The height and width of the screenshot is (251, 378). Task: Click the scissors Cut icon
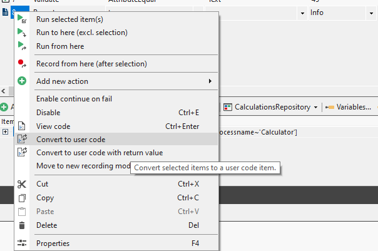point(22,184)
